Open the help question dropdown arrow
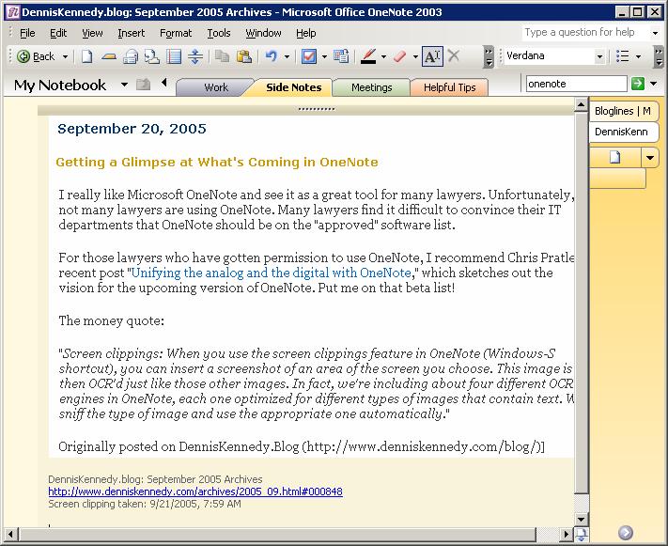 pos(655,33)
